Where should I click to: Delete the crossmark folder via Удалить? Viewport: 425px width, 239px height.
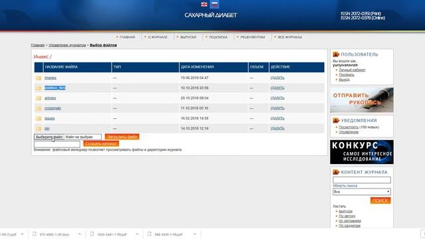click(278, 108)
